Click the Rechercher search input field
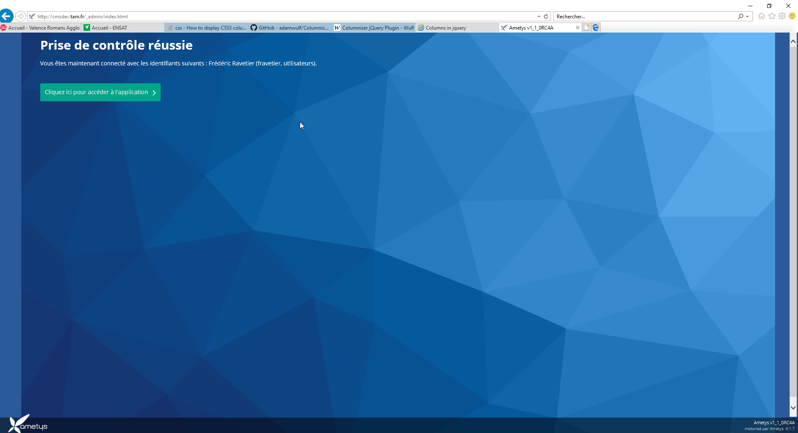 [x=645, y=17]
